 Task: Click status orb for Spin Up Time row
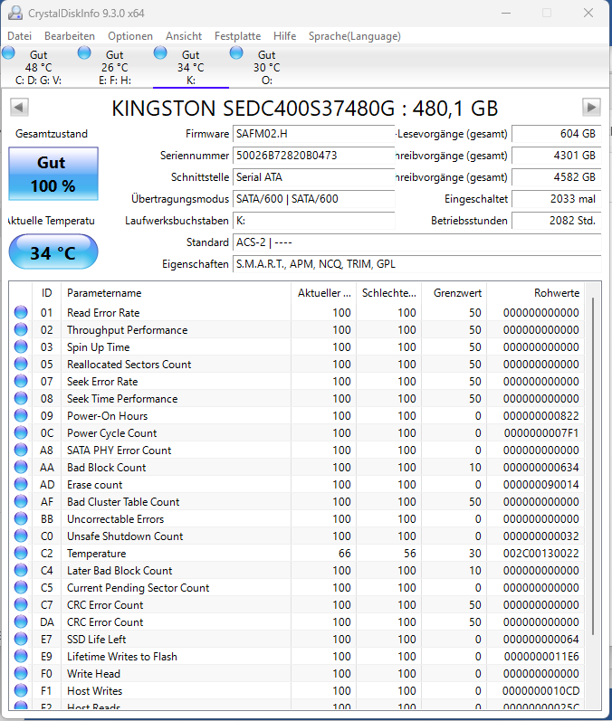pos(21,346)
